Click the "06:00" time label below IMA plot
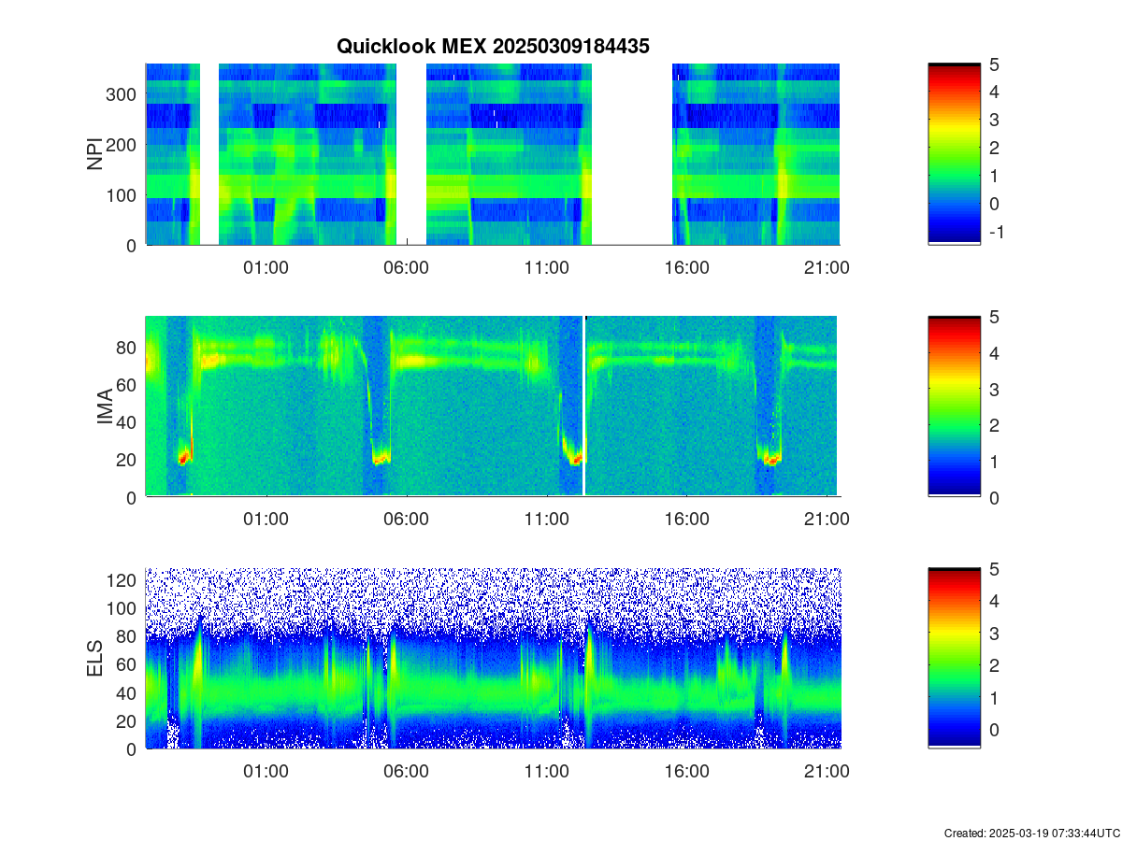Screen dimensions: 1122x841 tap(406, 519)
